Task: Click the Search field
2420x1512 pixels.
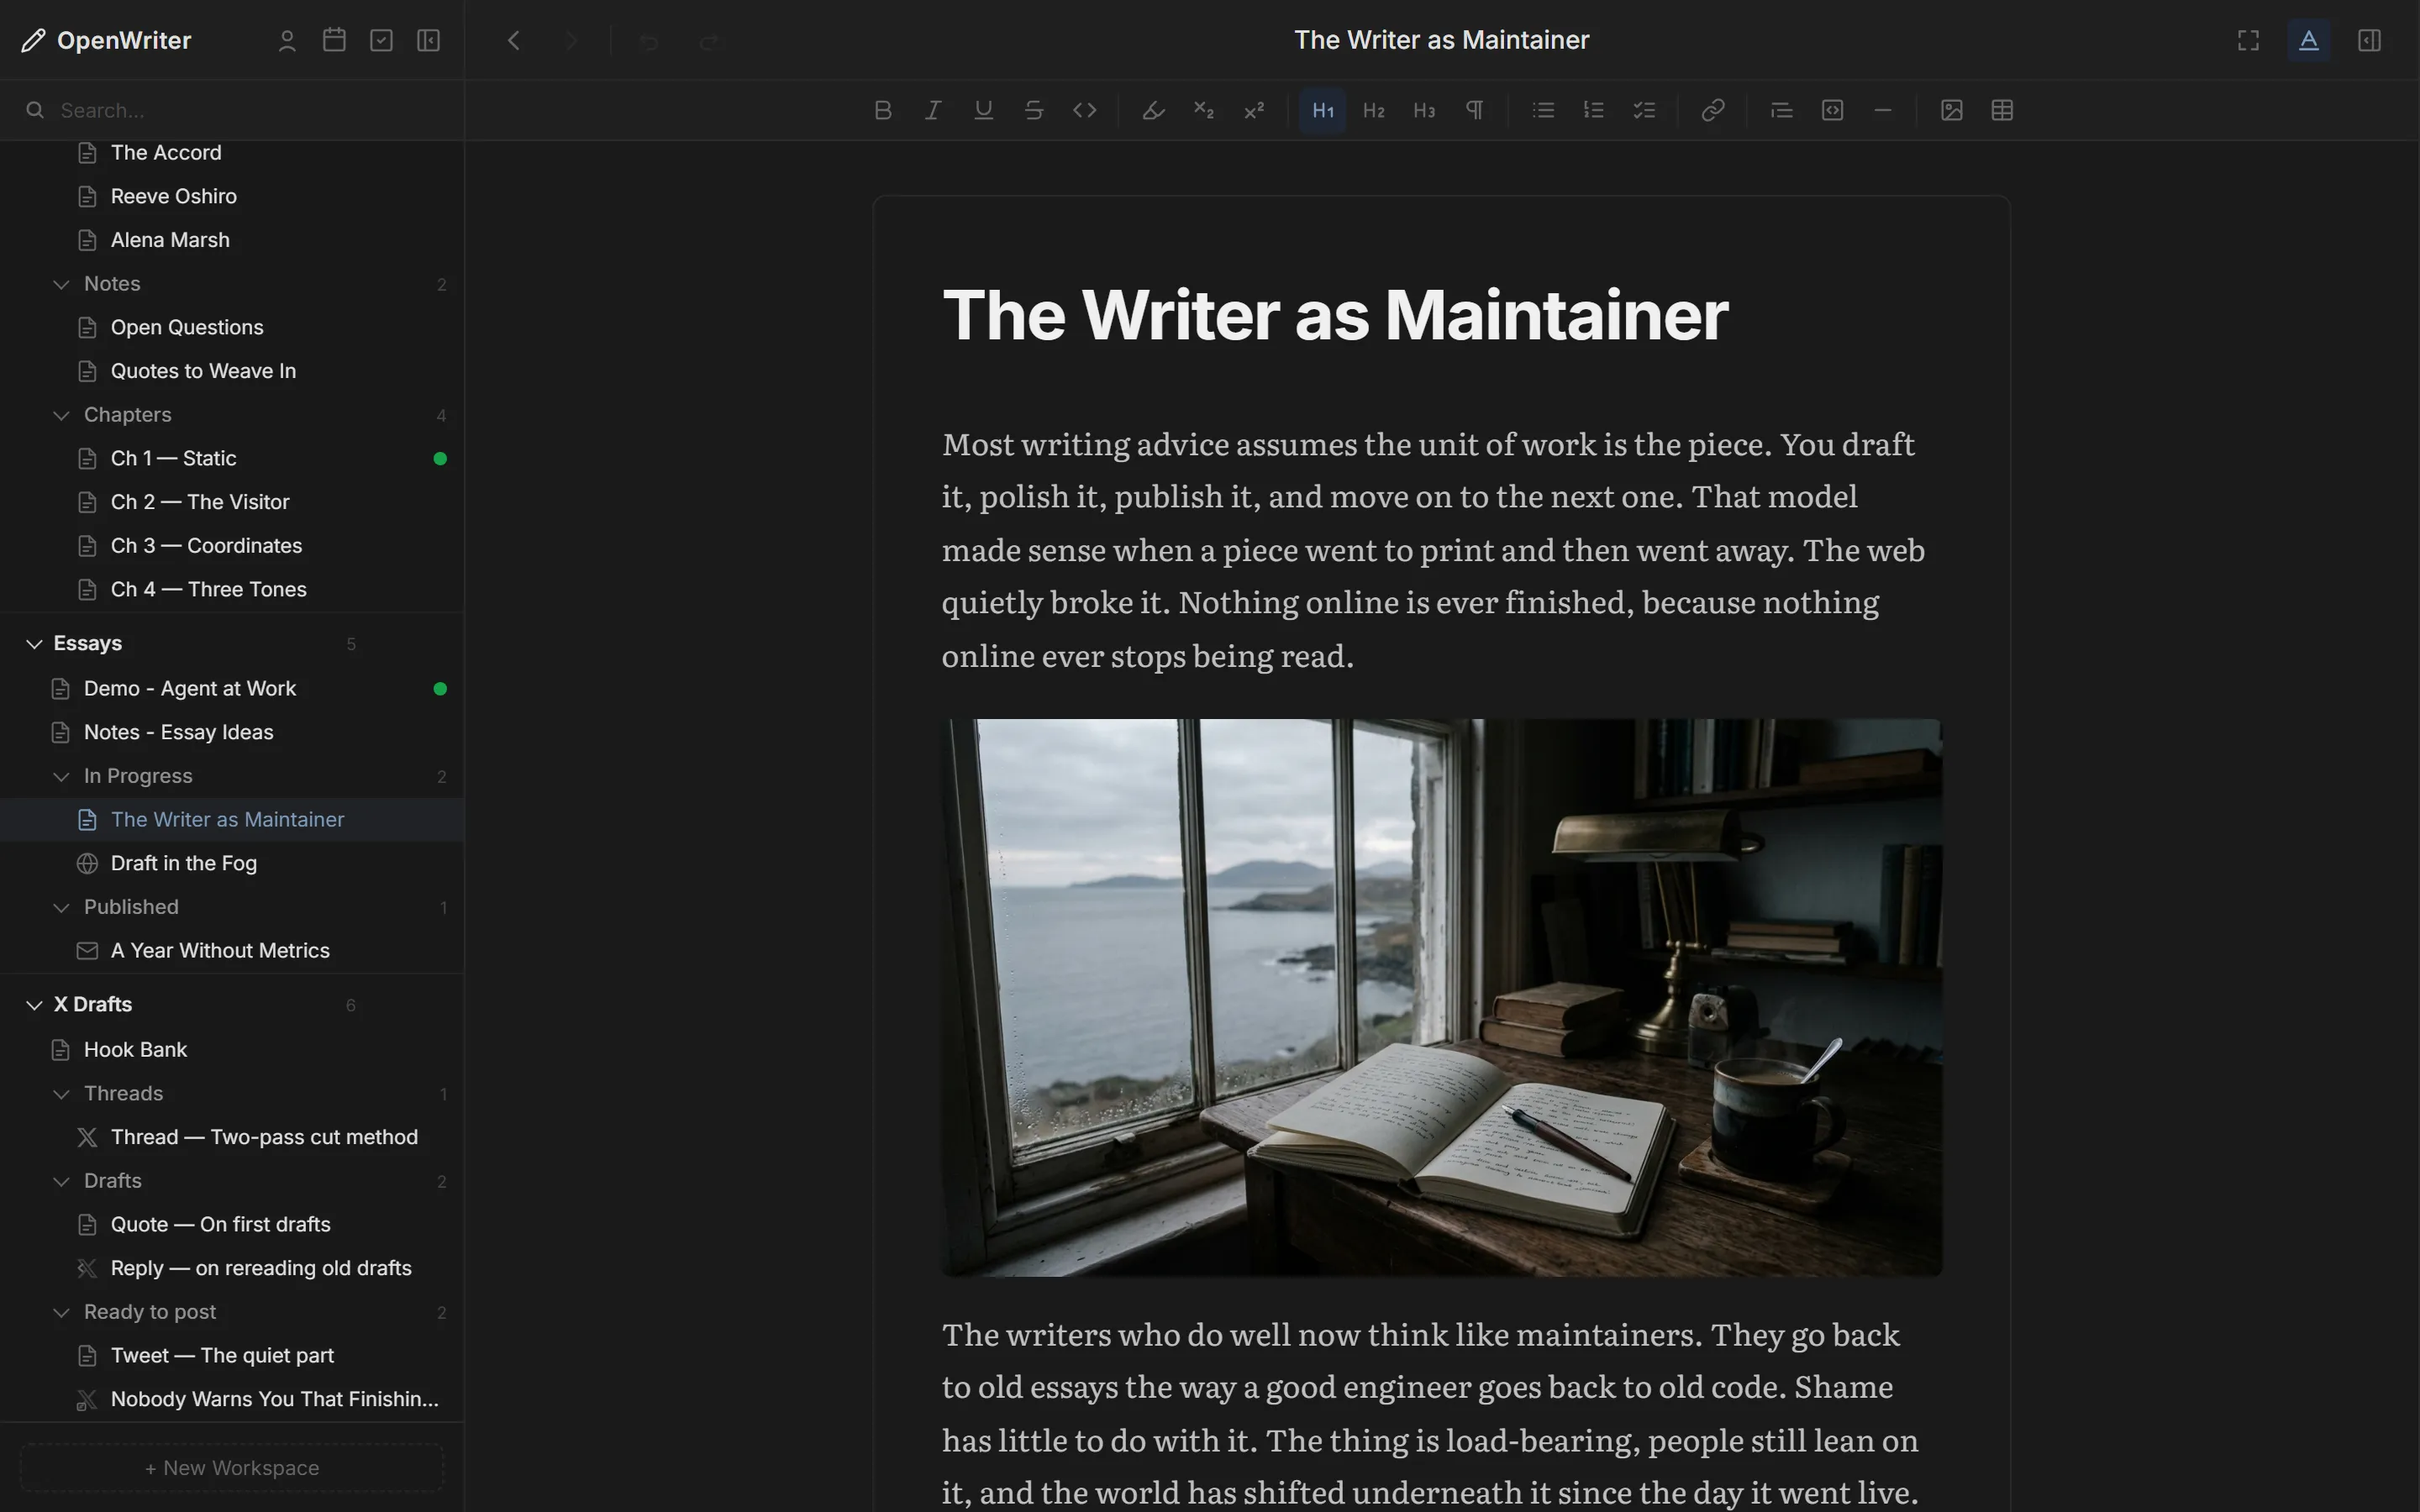Action: 232,110
